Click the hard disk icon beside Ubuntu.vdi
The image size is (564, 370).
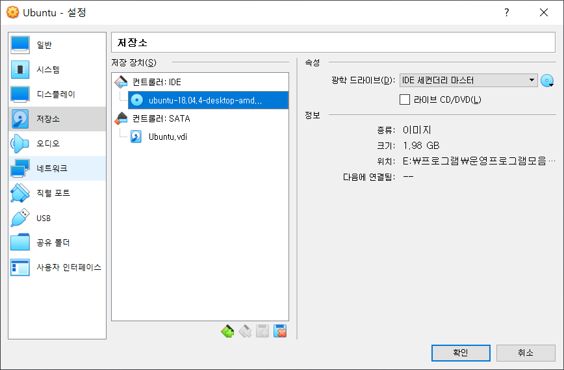click(136, 137)
